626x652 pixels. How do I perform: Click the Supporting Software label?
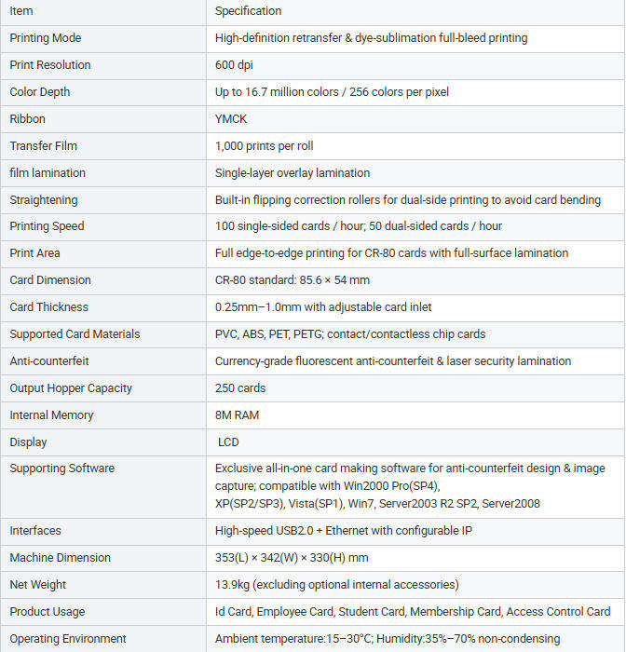click(62, 469)
